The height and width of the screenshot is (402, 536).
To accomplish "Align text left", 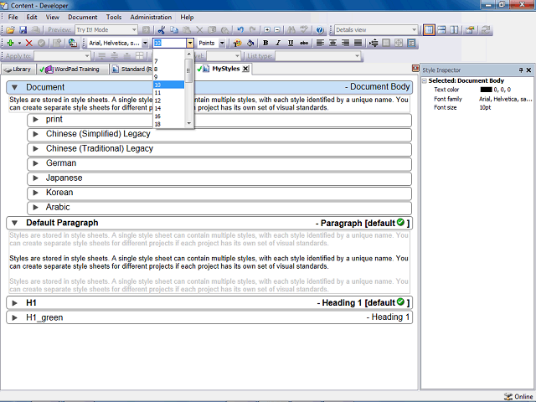I will pyautogui.click(x=320, y=43).
